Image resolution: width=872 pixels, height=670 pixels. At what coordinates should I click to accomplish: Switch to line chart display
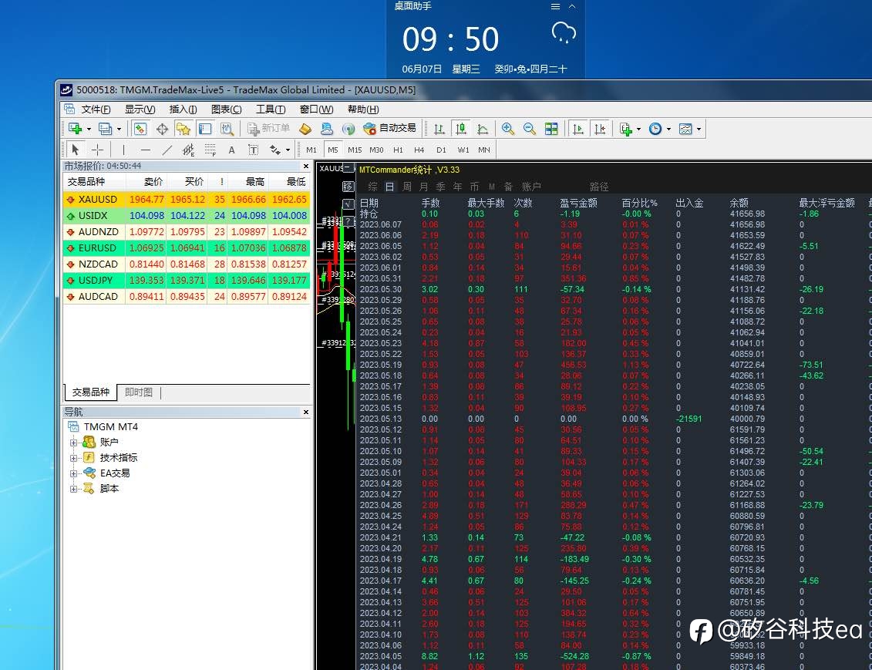pyautogui.click(x=483, y=129)
